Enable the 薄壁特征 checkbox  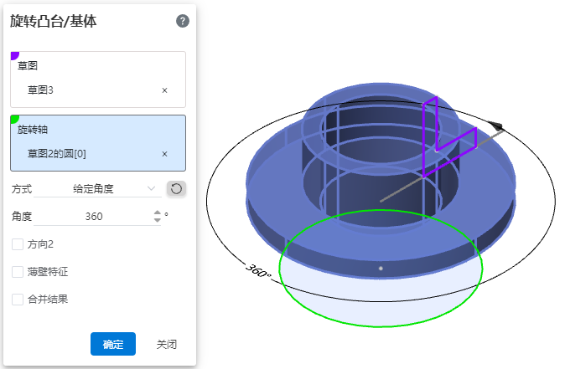click(18, 272)
